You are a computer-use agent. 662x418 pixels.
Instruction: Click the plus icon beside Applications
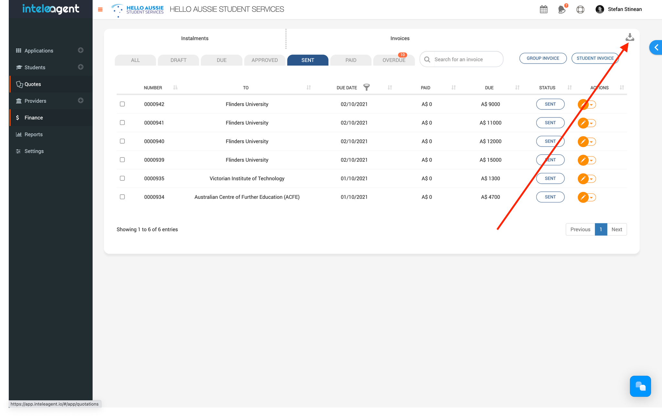[x=81, y=50]
